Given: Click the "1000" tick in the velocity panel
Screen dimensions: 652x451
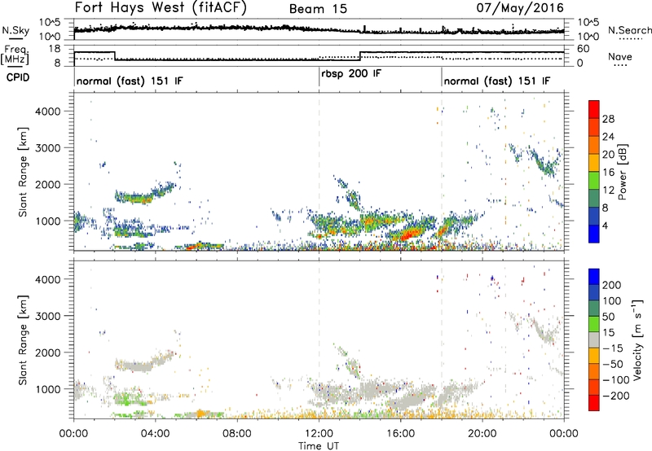Looking at the screenshot, I should (x=48, y=389).
